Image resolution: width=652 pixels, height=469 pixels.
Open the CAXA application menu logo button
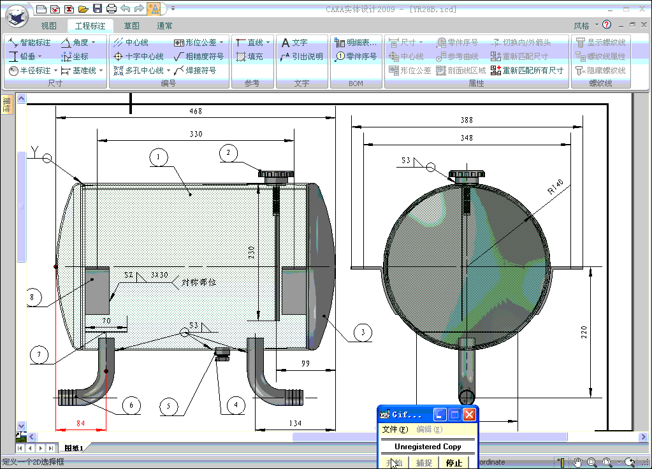[17, 17]
